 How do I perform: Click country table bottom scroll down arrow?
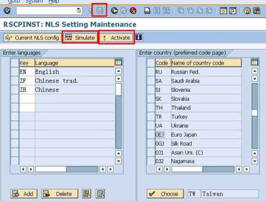tap(255, 161)
